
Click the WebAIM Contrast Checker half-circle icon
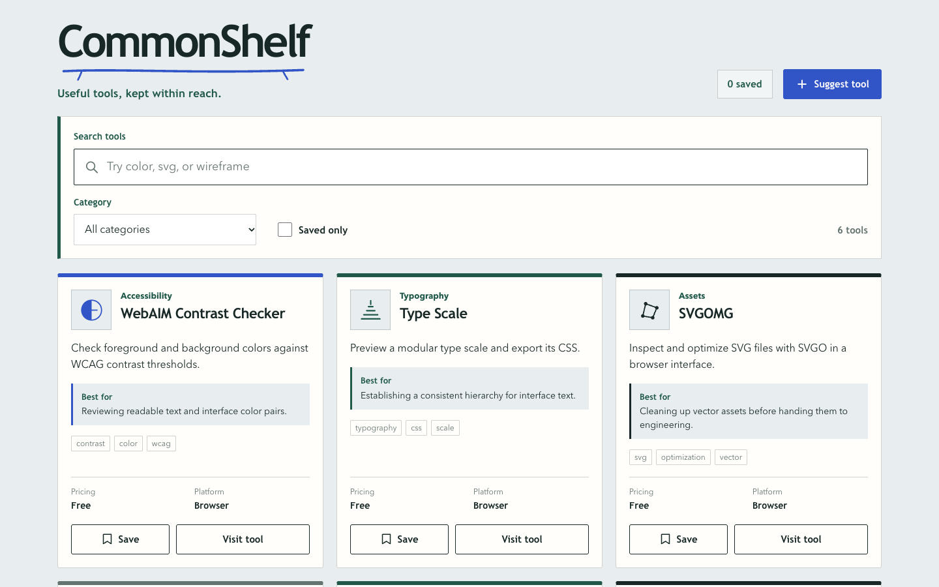[91, 310]
